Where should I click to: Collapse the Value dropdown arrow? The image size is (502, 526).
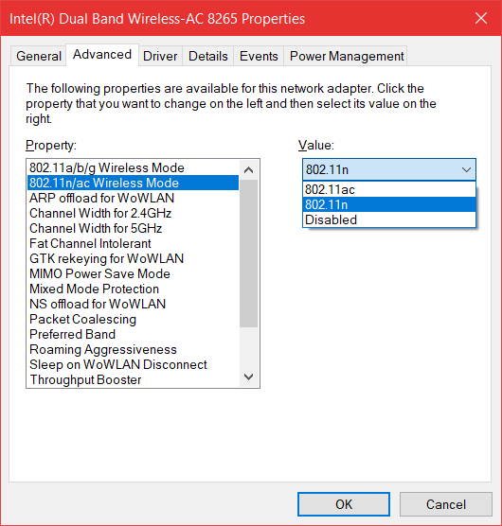point(466,169)
